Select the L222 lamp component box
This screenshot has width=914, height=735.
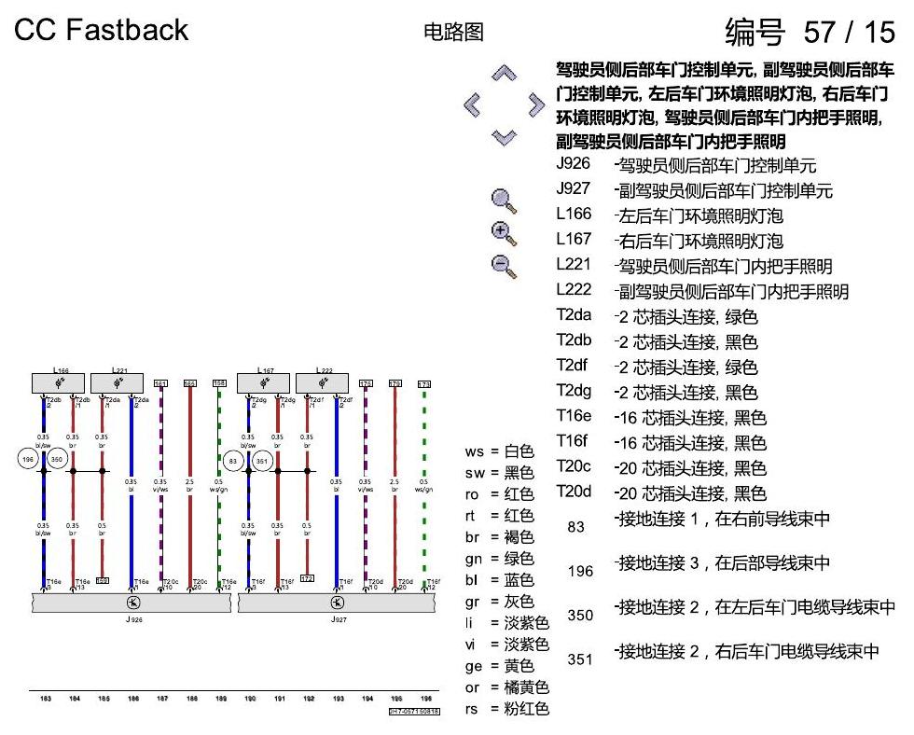[x=323, y=383]
